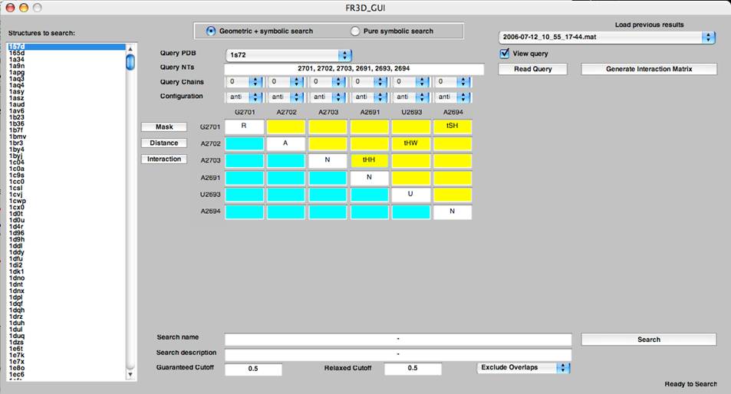Viewport: 731px width, 394px height.
Task: Select Geometric + symbolic search option
Action: [211, 31]
